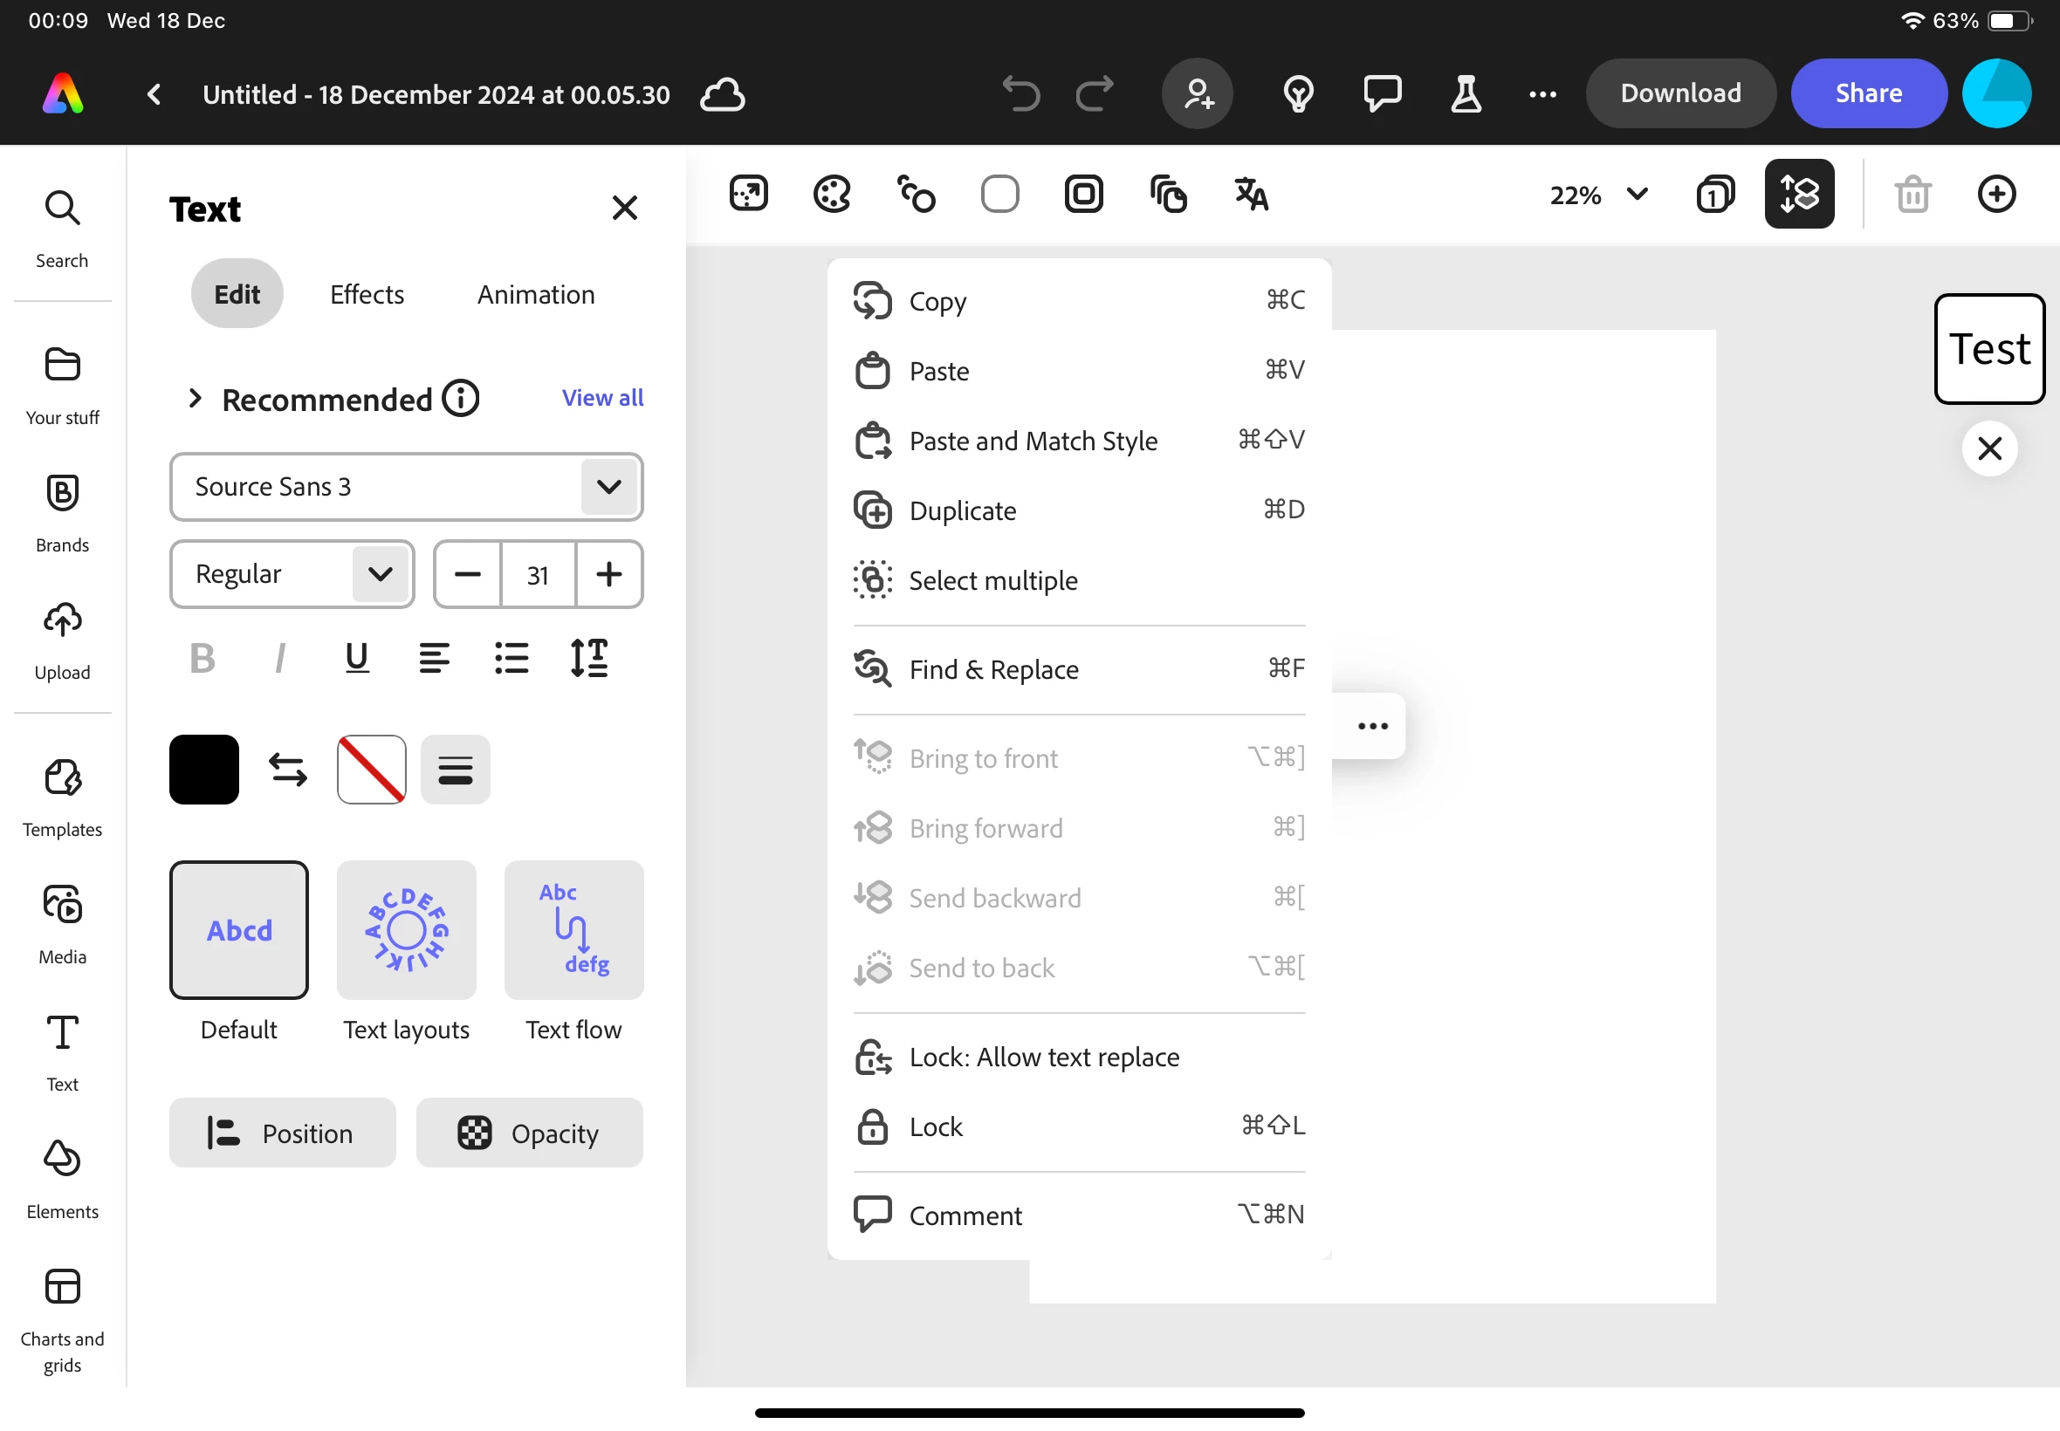Increase font size with plus stepper
The width and height of the screenshot is (2060, 1431).
(609, 574)
